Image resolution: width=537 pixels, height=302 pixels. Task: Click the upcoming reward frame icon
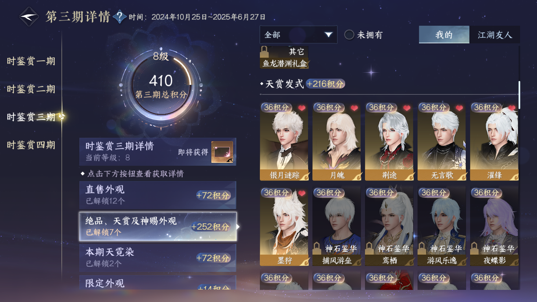(222, 152)
